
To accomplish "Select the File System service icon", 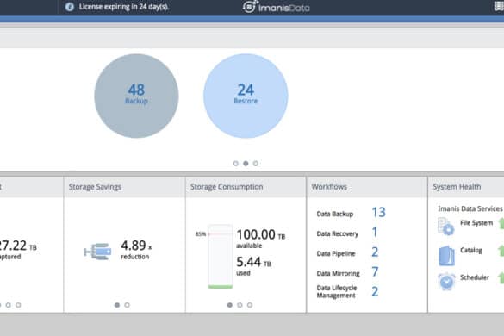I will tap(446, 227).
